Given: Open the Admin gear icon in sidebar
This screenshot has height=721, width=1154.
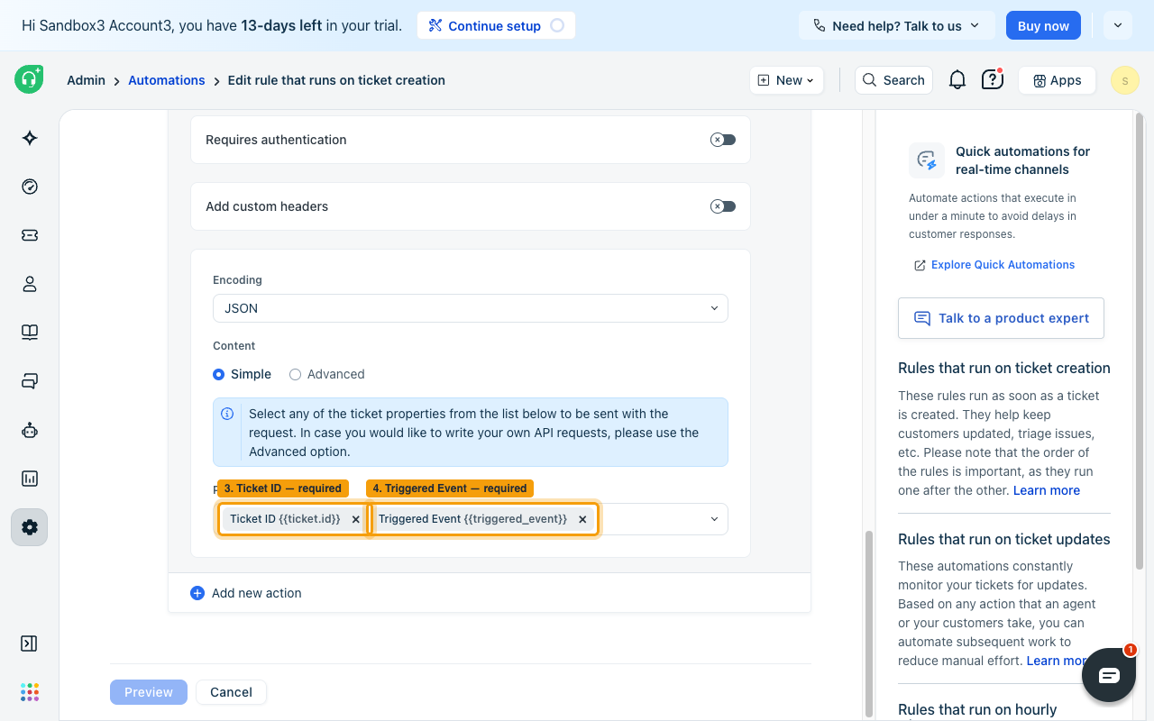Looking at the screenshot, I should [29, 527].
